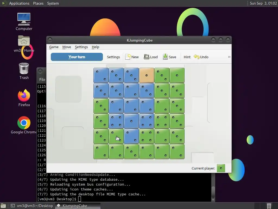Image resolution: width=278 pixels, height=209 pixels.
Task: Click the blue one-dot cube in fourth row
Action: [131, 121]
